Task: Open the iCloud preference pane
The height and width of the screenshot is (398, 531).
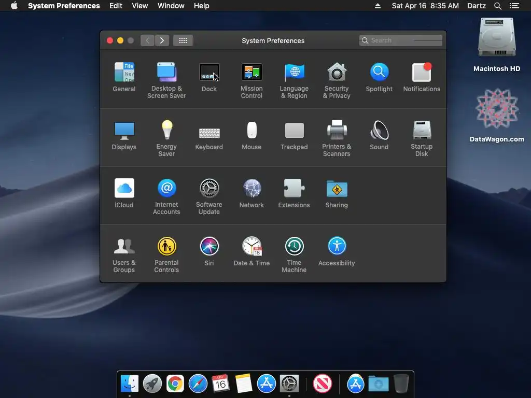Action: [124, 194]
